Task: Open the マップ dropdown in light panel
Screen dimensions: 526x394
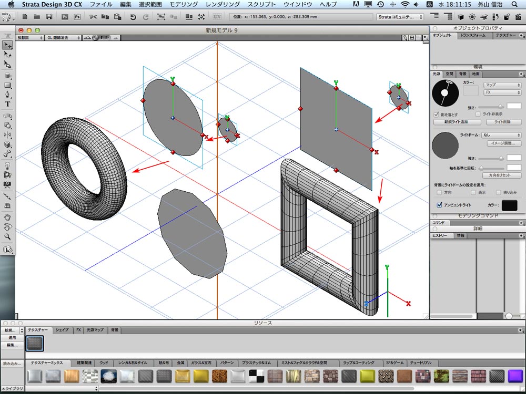Action: (x=502, y=85)
